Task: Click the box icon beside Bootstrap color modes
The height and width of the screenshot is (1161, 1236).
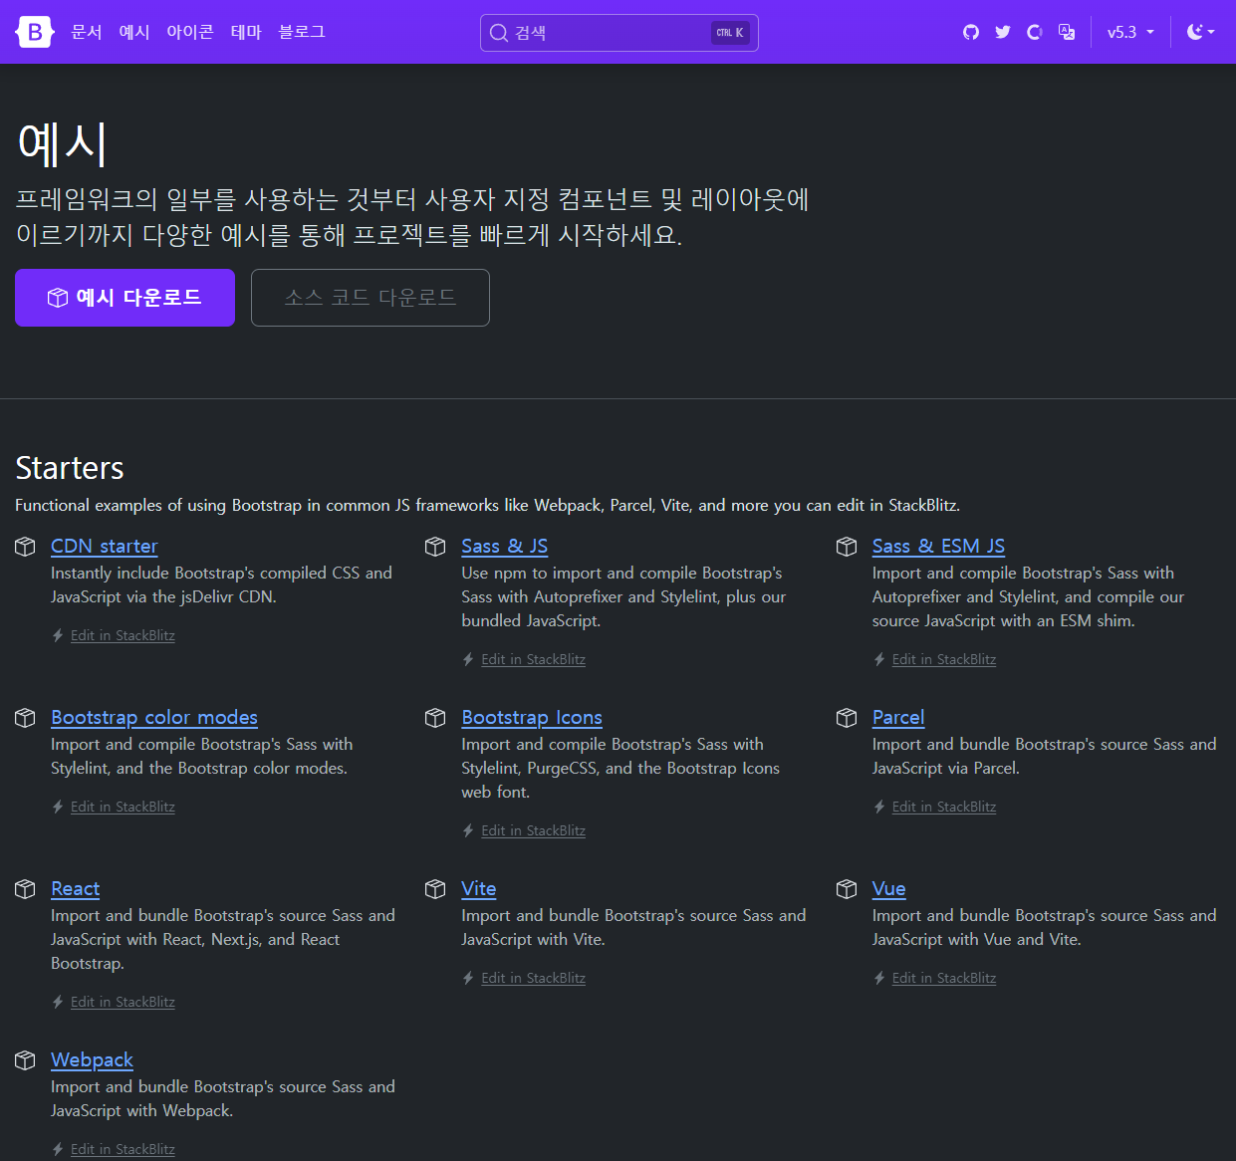Action: pos(25,718)
